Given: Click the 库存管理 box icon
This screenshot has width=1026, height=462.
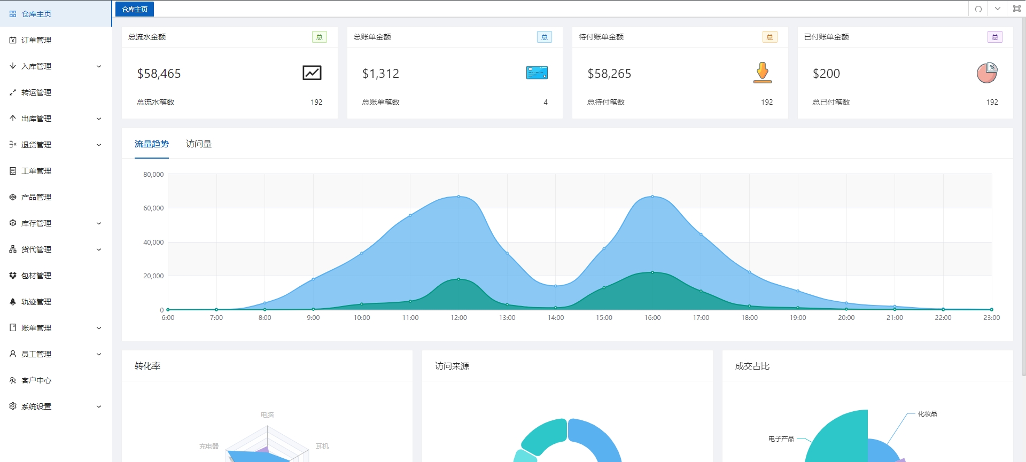Looking at the screenshot, I should pos(13,223).
